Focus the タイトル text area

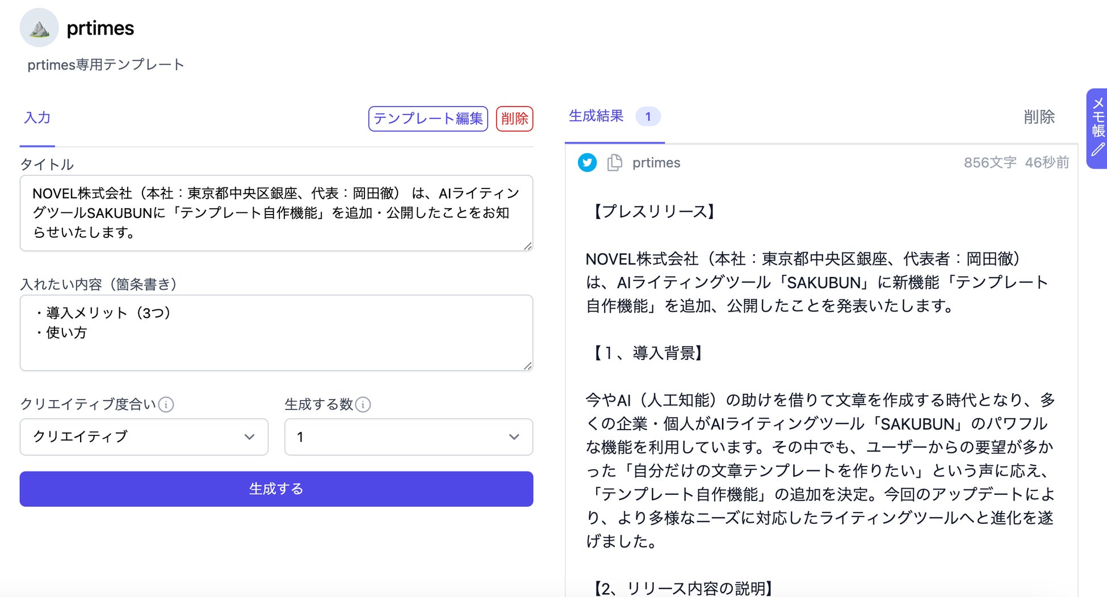click(x=276, y=213)
